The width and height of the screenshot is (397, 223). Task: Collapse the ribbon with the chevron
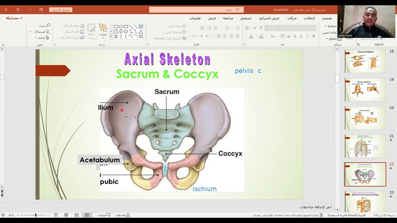pos(3,45)
